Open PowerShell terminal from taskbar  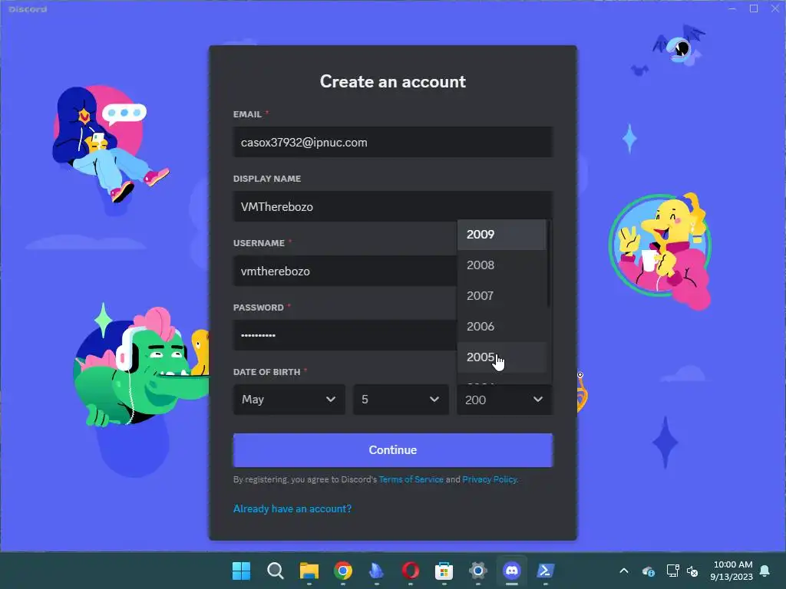[x=546, y=571]
